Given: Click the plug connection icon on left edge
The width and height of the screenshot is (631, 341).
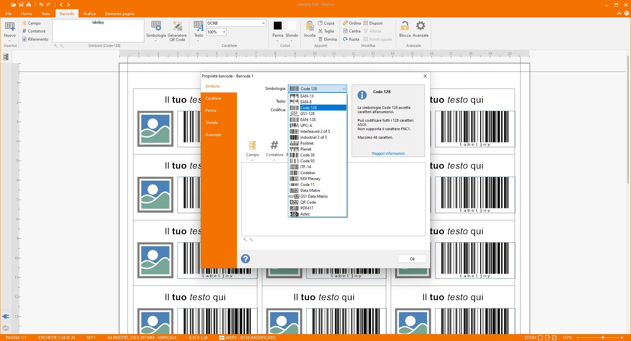Looking at the screenshot, I should (x=6, y=316).
